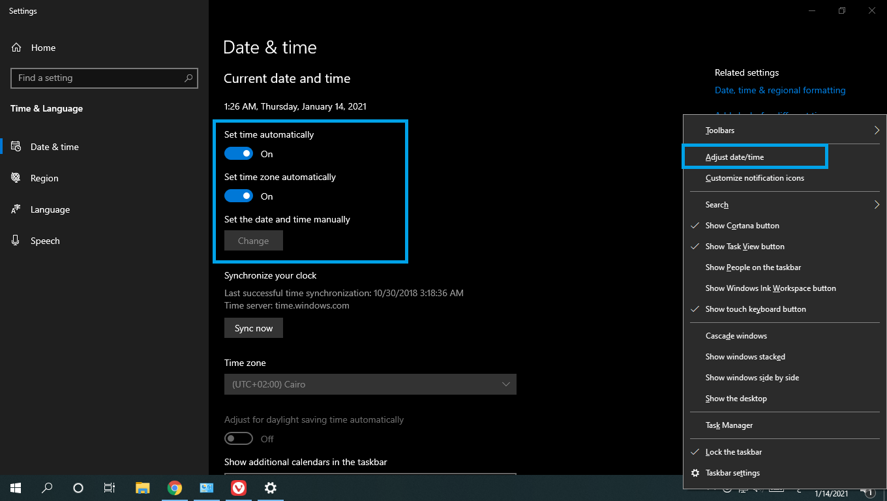Click the 'Time & Language' sidebar heading

pos(46,108)
